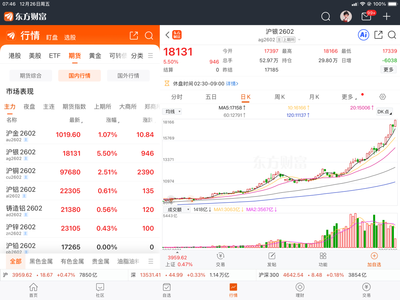
Task: Expand 更多 chart period options
Action: [x=349, y=97]
